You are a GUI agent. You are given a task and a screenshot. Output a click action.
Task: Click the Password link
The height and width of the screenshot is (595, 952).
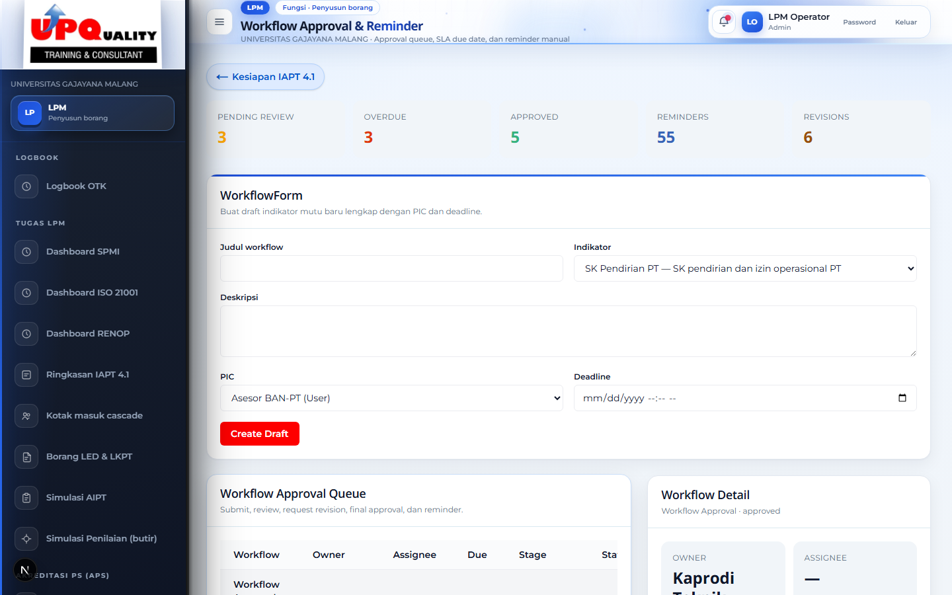click(859, 22)
